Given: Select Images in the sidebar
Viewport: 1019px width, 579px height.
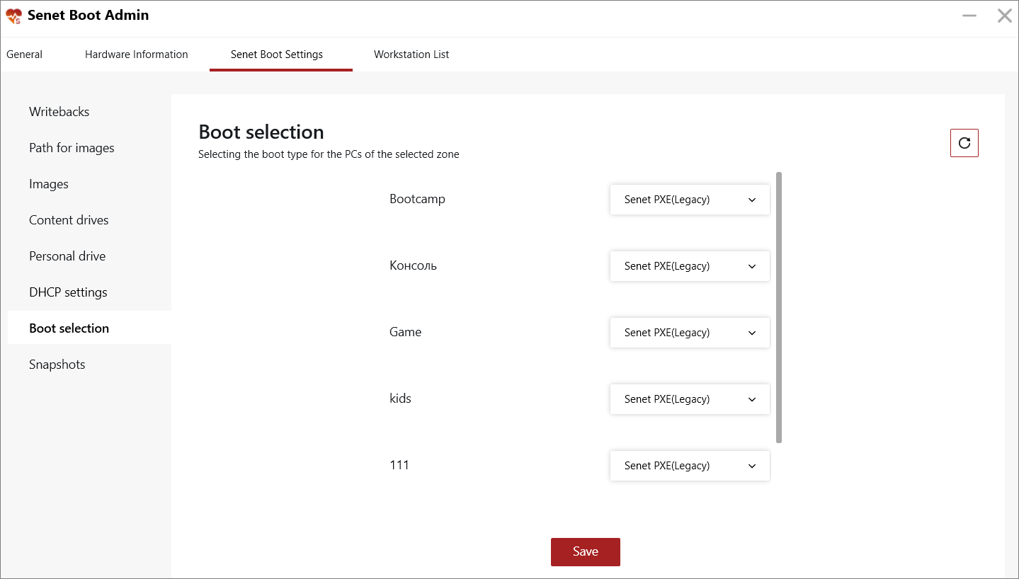Looking at the screenshot, I should [x=48, y=184].
